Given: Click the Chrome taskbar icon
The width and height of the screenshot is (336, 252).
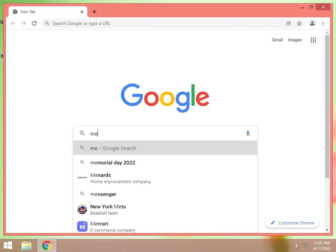Looking at the screenshot, I should coord(47,245).
